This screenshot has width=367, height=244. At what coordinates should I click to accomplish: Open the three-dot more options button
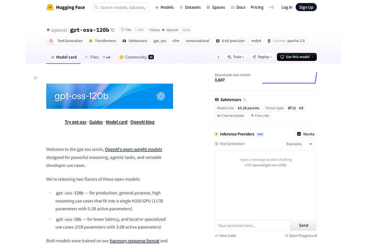pos(218,57)
